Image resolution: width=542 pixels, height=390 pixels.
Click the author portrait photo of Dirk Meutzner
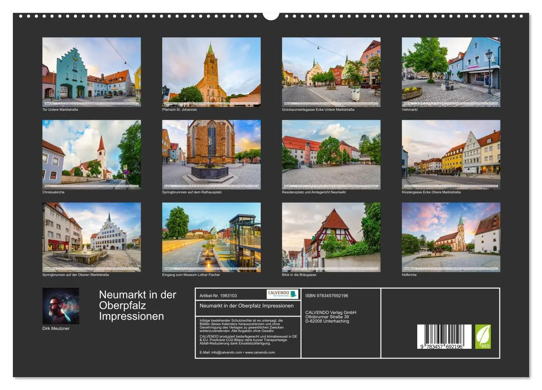[61, 306]
